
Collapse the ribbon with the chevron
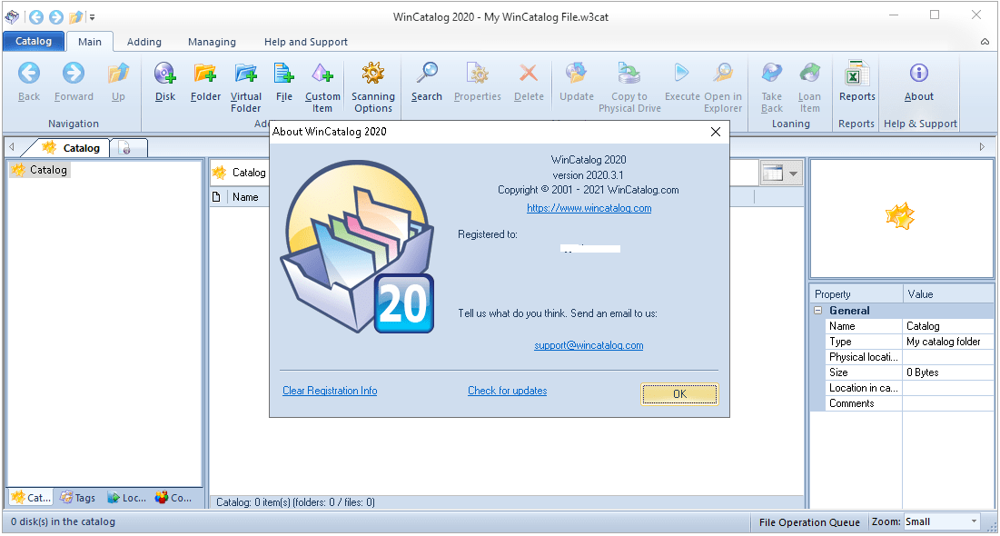[985, 42]
